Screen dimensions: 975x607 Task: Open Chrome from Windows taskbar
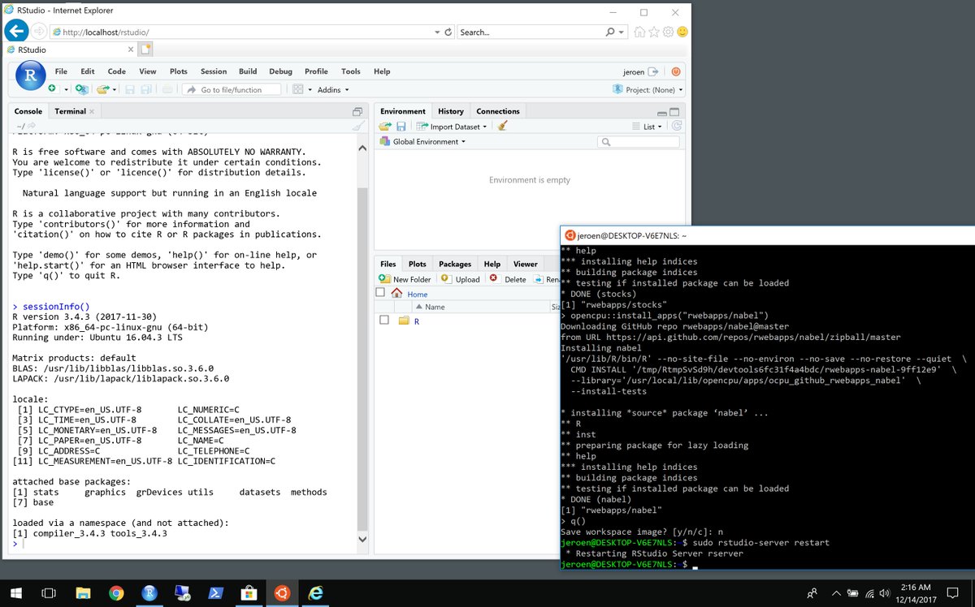tap(116, 593)
